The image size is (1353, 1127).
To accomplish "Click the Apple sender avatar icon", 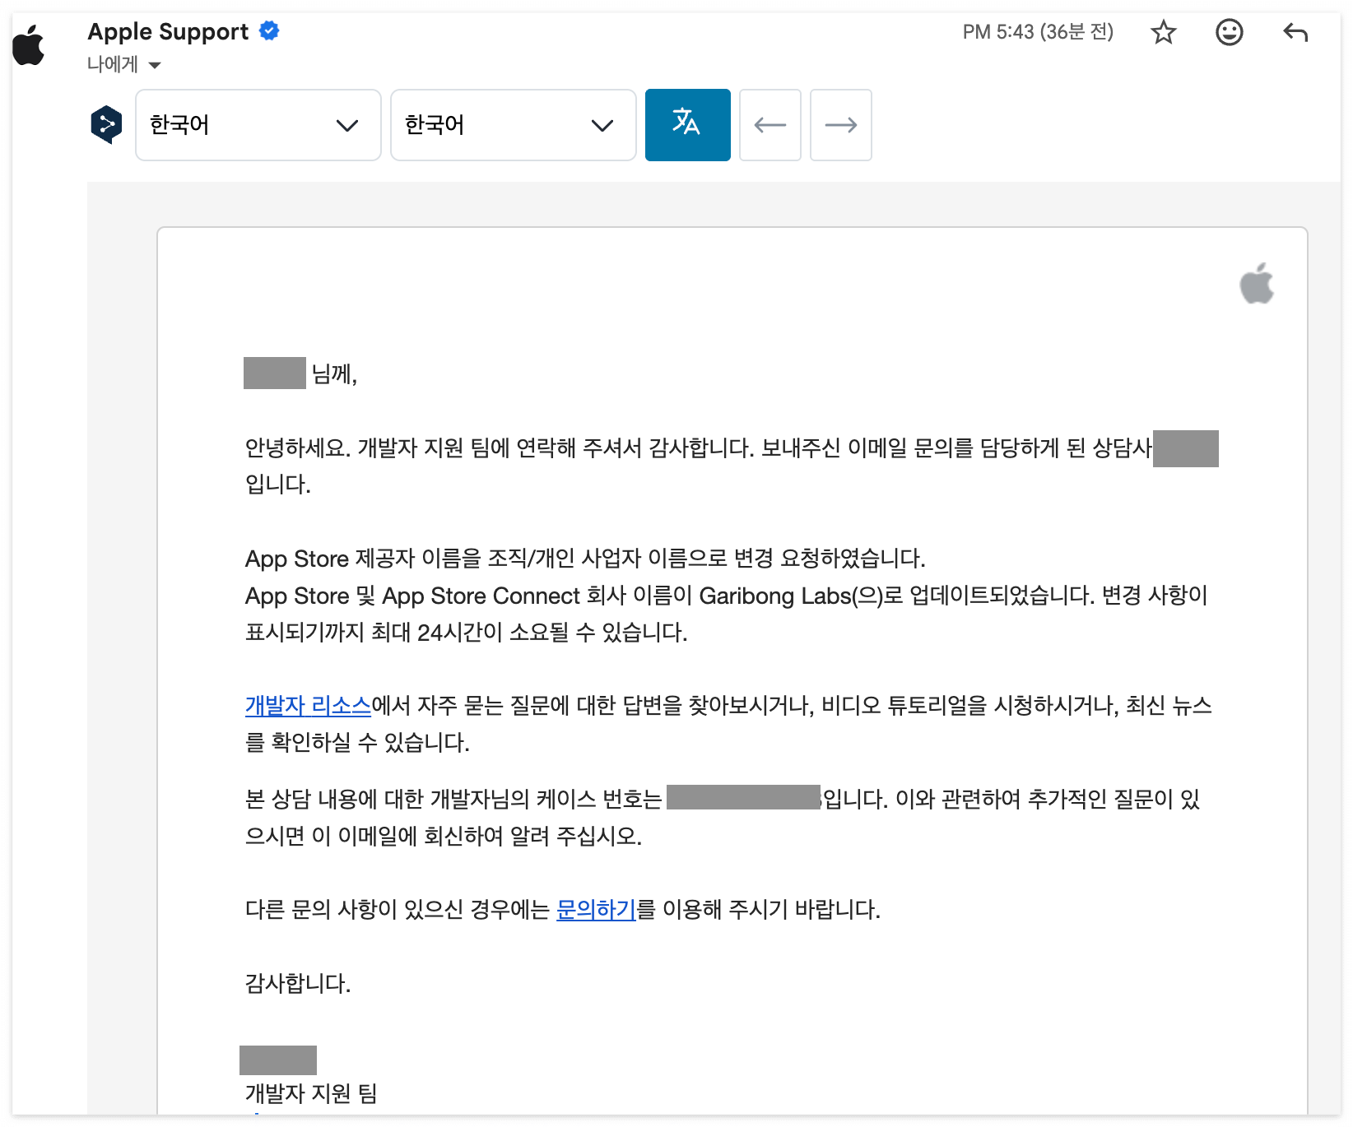I will point(29,45).
